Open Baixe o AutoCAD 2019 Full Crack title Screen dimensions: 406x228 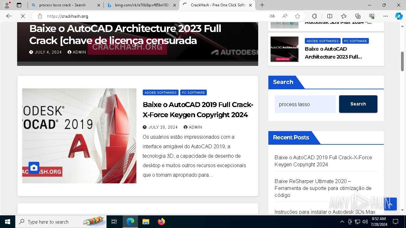[x=198, y=110]
